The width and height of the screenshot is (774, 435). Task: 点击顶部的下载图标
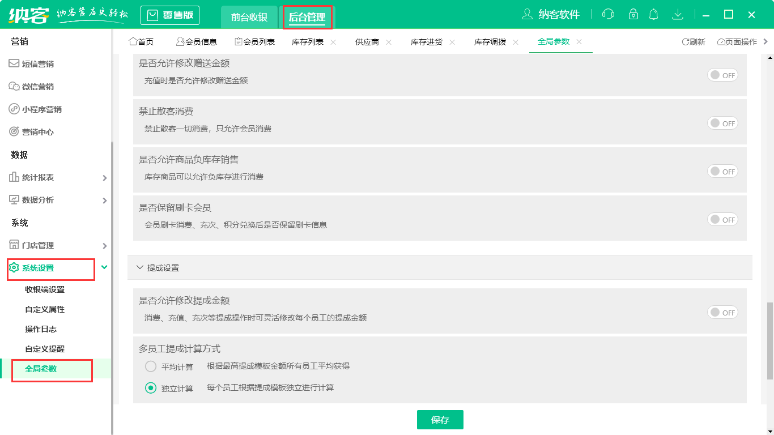pyautogui.click(x=678, y=14)
